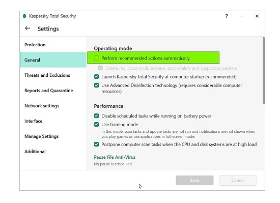The height and width of the screenshot is (203, 280).
Task: Open the Protection settings section
Action: (53, 45)
